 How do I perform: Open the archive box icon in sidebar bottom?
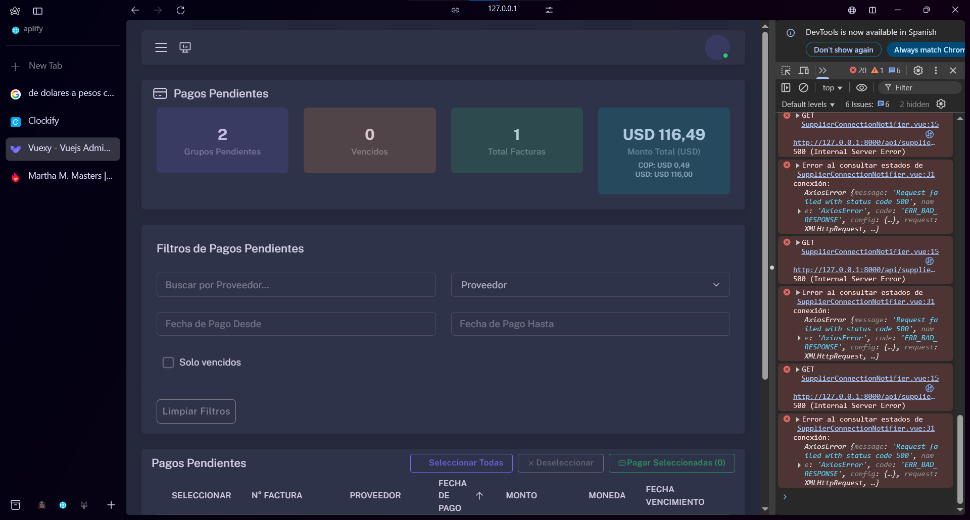pyautogui.click(x=16, y=505)
